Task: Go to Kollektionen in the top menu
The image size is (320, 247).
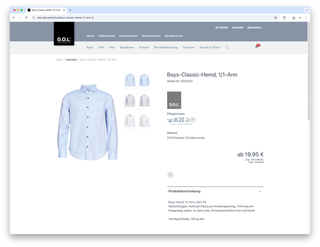Action: point(106,36)
